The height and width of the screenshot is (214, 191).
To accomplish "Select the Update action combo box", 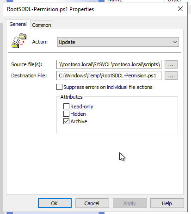I will [118, 42].
